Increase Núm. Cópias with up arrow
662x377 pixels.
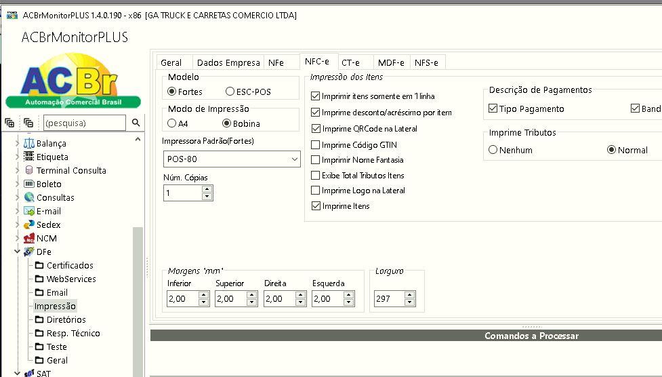(207, 189)
